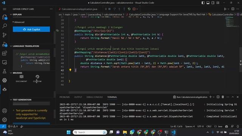Maximize the panel size chevron
This screenshot has width=242, height=136.
[233, 97]
